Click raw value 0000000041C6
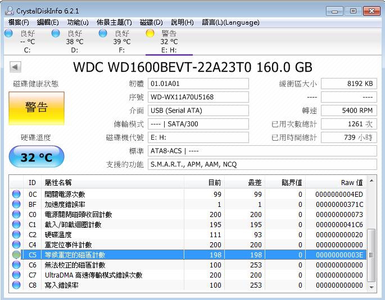 tap(339, 224)
